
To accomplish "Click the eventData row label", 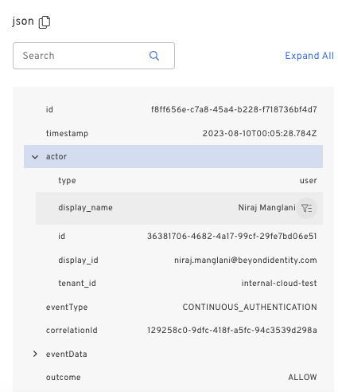I will click(67, 354).
